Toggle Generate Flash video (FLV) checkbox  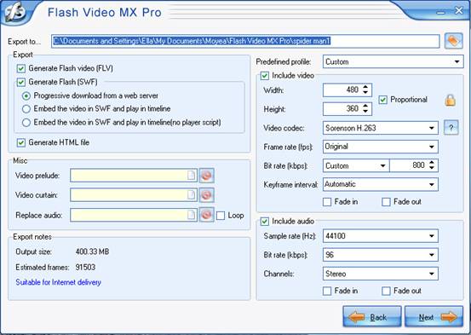tap(21, 68)
